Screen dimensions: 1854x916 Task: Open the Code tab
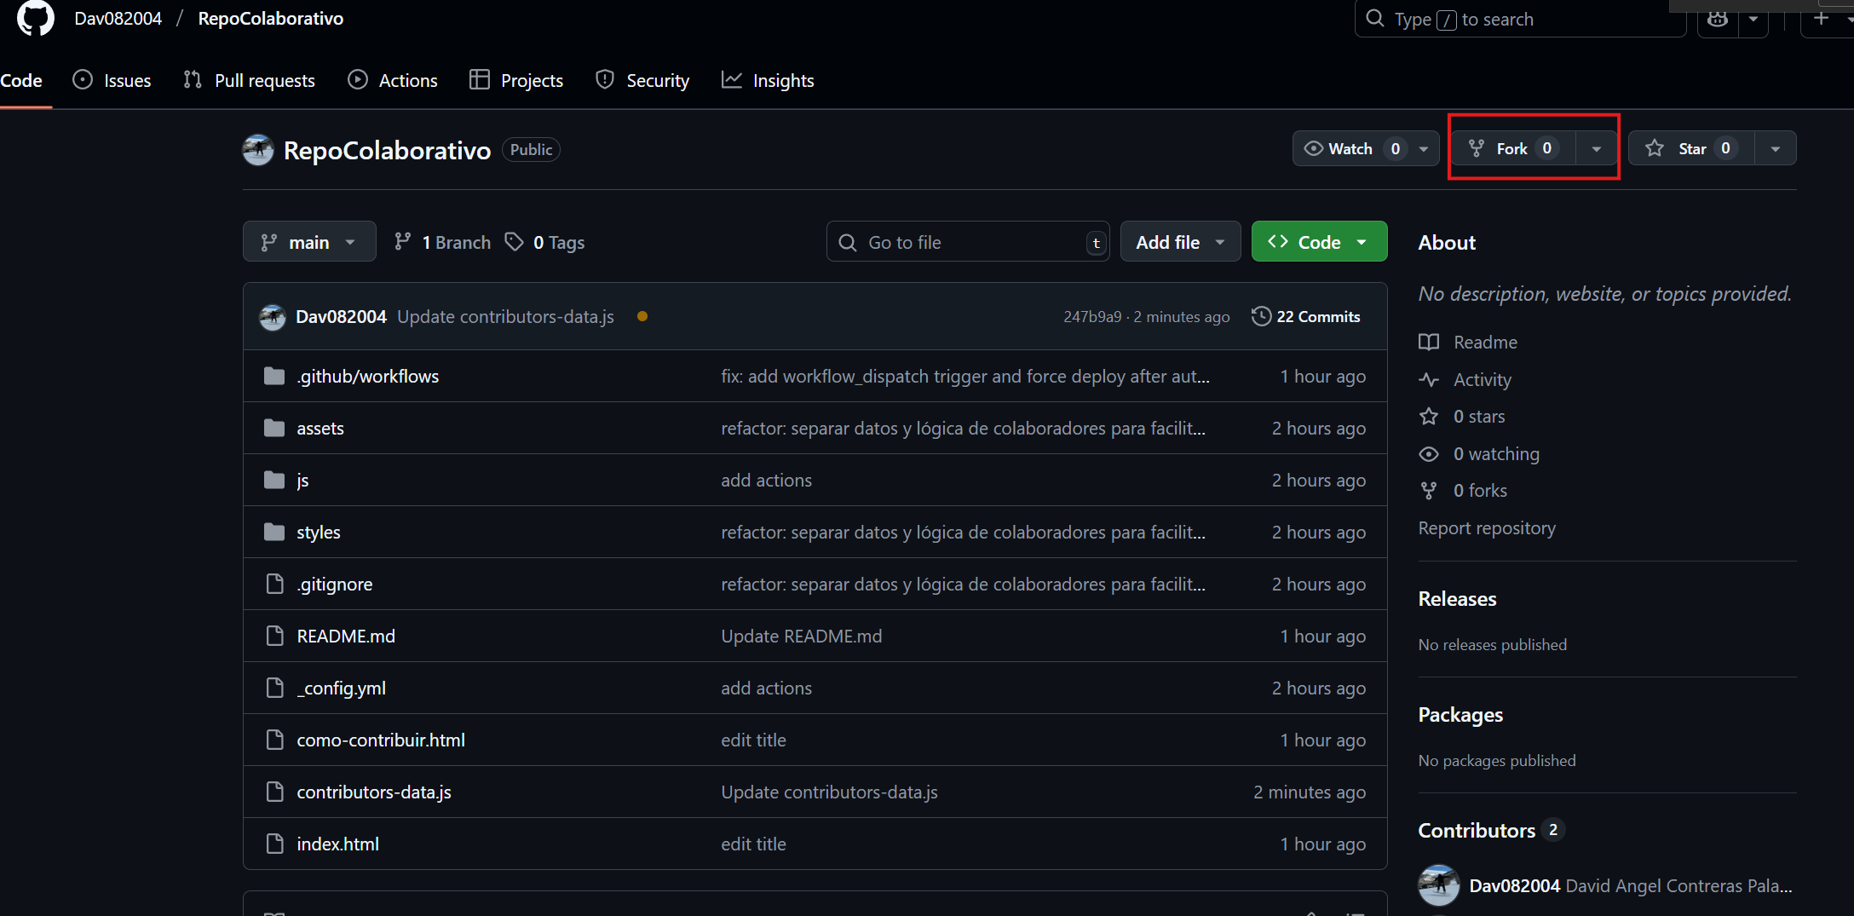[21, 80]
